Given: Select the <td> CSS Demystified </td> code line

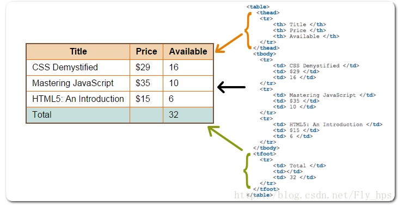Looking at the screenshot, I should [x=316, y=65].
